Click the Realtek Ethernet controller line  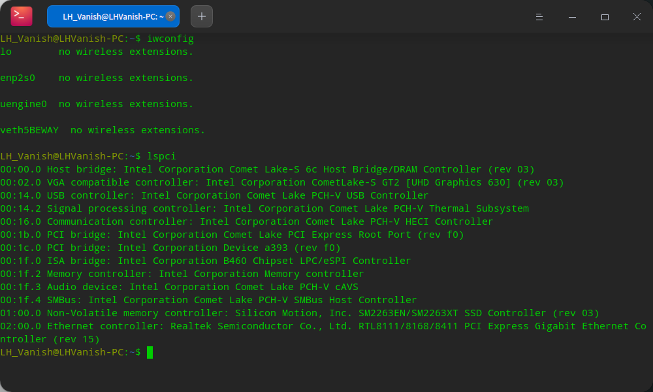(x=323, y=326)
